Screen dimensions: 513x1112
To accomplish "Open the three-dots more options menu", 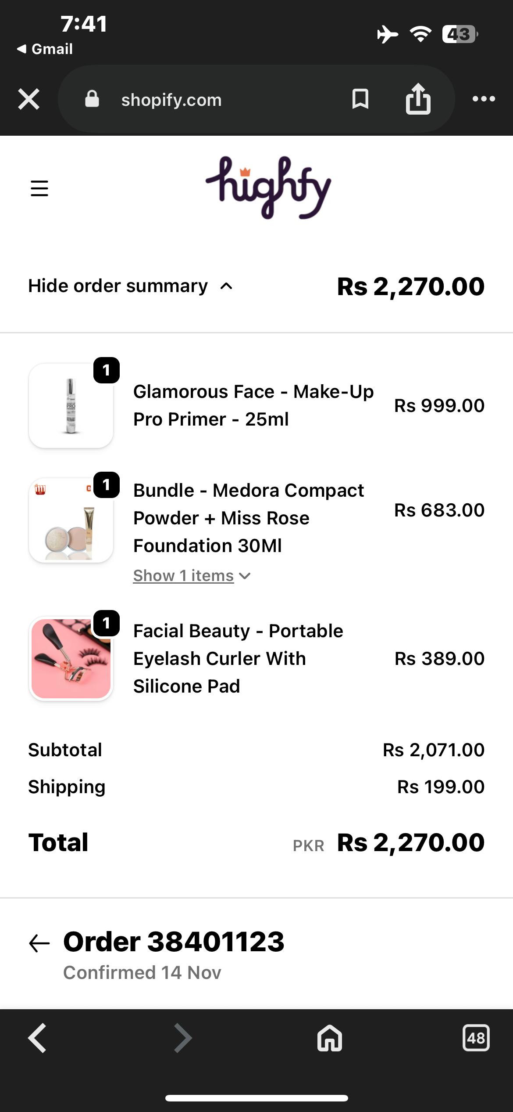I will point(484,99).
